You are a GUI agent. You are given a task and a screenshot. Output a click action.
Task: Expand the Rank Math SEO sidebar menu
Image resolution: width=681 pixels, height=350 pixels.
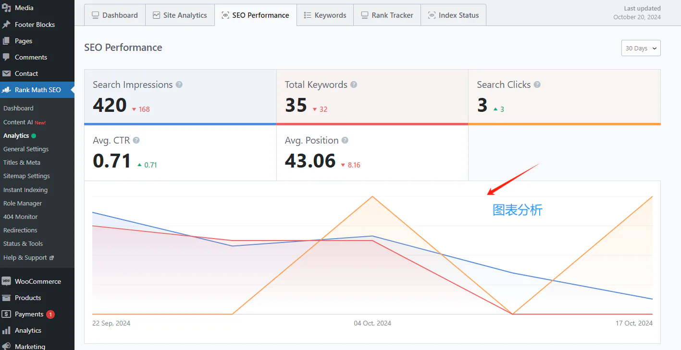[37, 90]
